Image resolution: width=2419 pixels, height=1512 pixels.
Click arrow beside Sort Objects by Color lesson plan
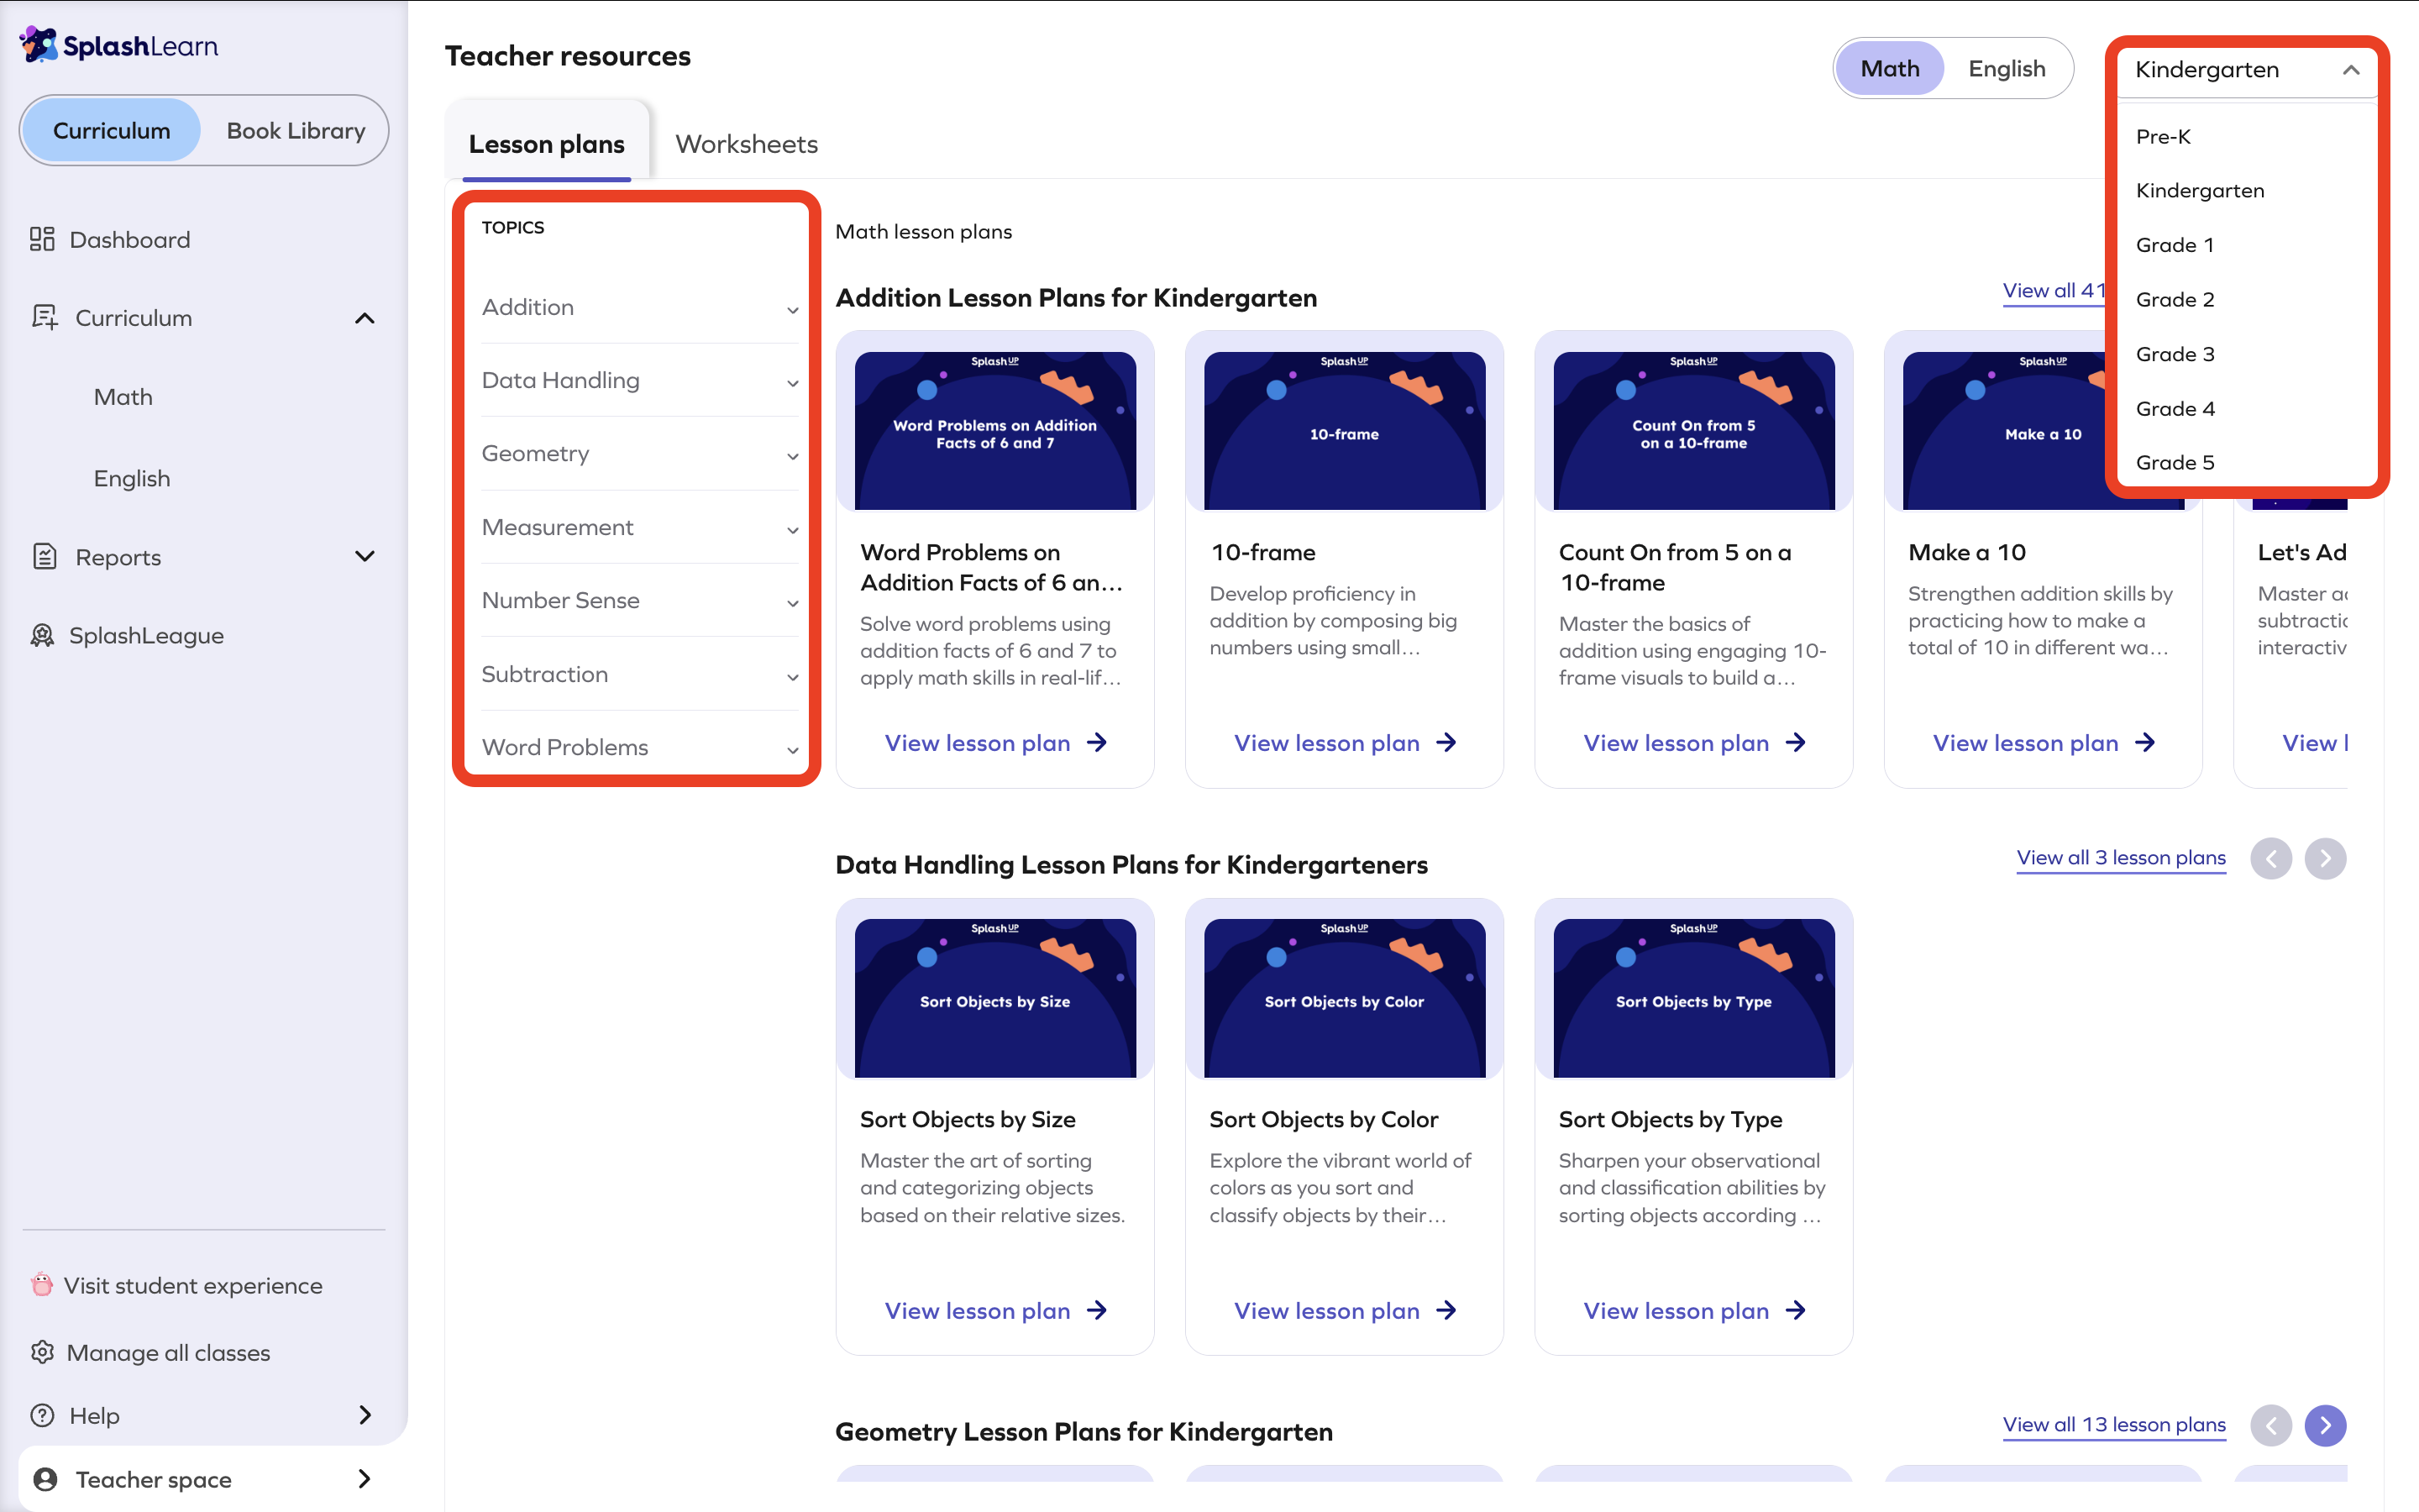pos(1446,1309)
